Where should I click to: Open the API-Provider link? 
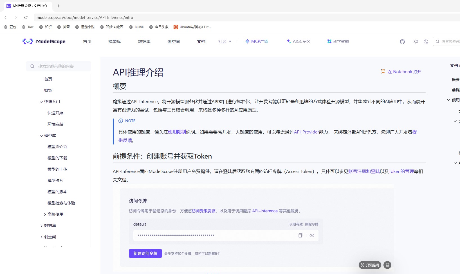click(x=306, y=132)
